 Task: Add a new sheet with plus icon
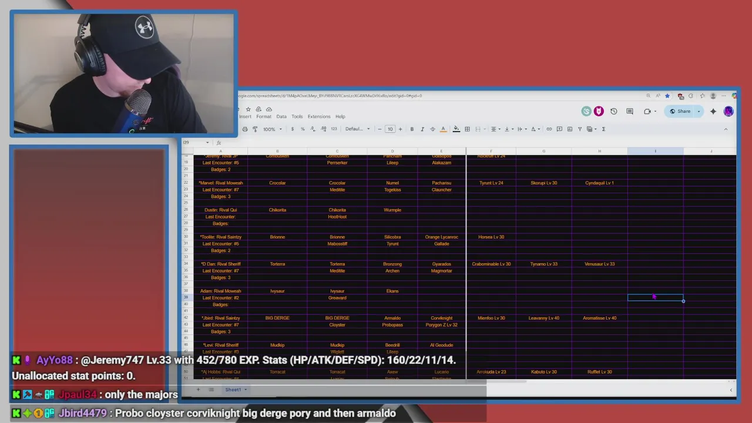pyautogui.click(x=198, y=390)
